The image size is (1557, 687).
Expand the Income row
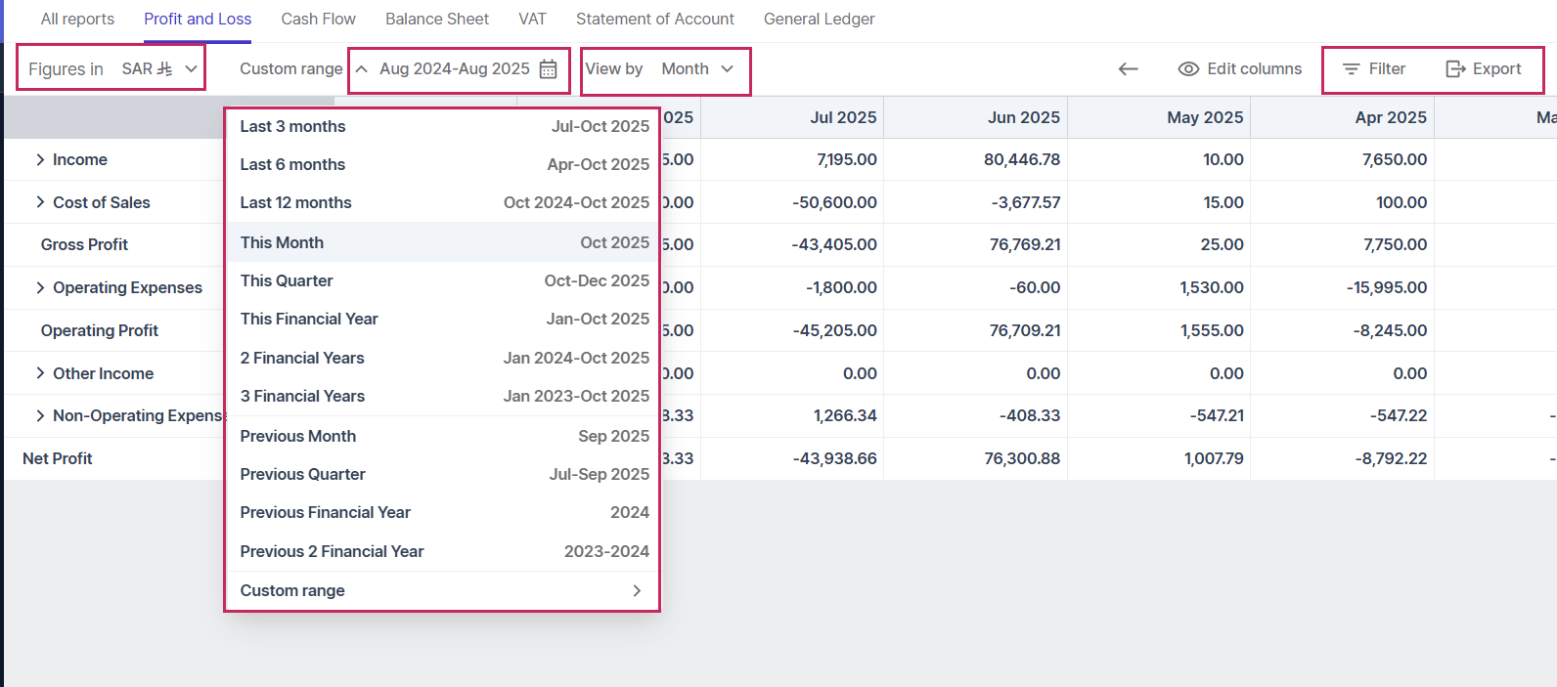pyautogui.click(x=40, y=159)
